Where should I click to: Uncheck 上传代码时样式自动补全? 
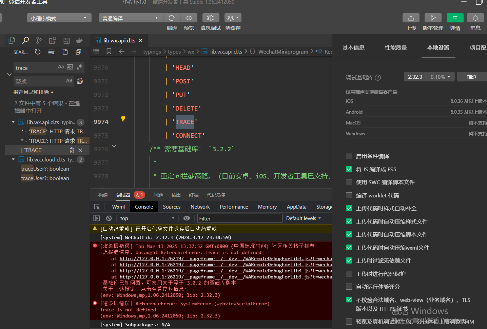(349, 208)
